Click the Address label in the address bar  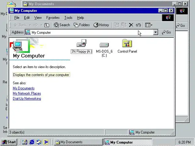[x=18, y=32]
